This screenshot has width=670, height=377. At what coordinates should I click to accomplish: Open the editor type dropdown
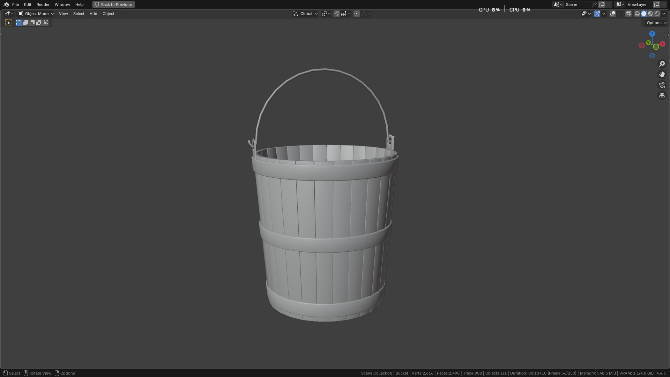9,14
